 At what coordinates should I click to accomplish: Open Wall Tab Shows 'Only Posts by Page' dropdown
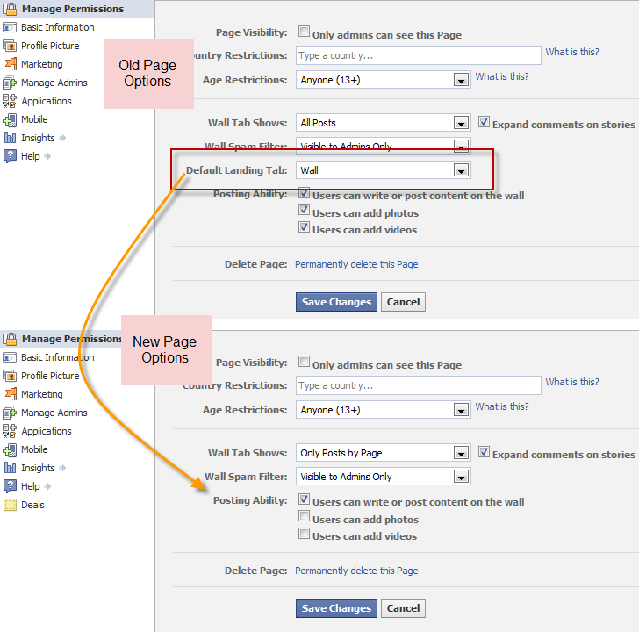[x=383, y=453]
